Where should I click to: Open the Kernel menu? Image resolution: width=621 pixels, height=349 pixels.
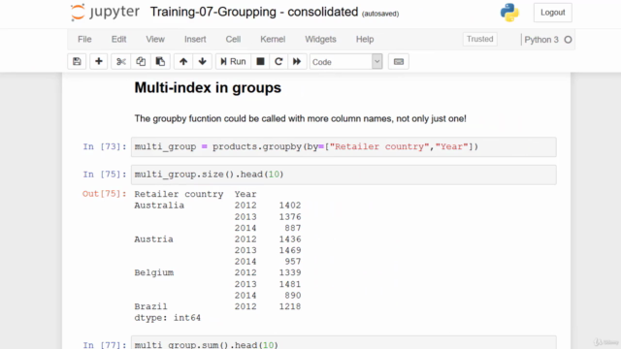(x=273, y=39)
